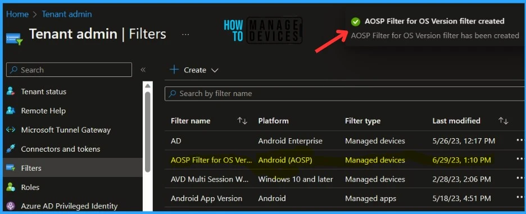526x214 pixels.
Task: Open Tenant status in sidebar
Action: point(44,92)
